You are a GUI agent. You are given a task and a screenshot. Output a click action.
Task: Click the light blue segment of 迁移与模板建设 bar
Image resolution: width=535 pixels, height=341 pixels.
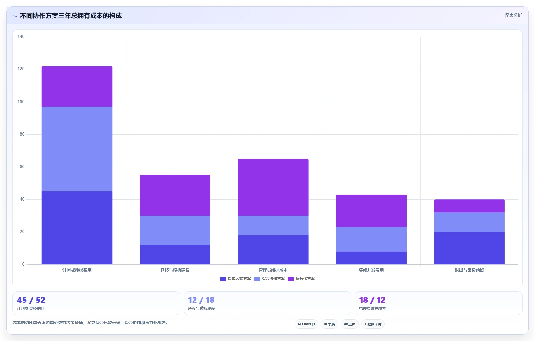click(175, 230)
